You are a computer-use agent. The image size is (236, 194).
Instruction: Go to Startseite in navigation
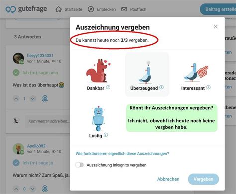click(69, 9)
